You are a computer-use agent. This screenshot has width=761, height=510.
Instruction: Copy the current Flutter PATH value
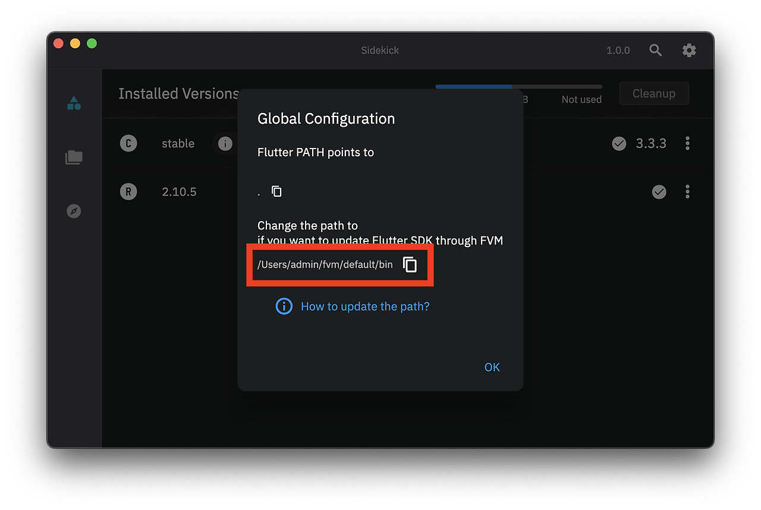point(276,191)
